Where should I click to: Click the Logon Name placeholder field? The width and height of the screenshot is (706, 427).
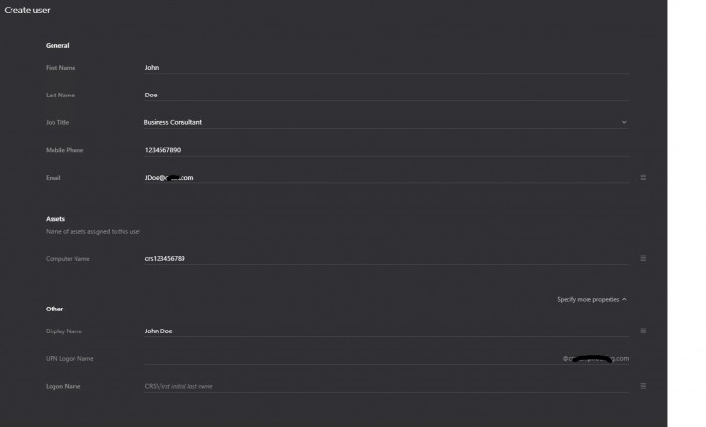[382, 386]
